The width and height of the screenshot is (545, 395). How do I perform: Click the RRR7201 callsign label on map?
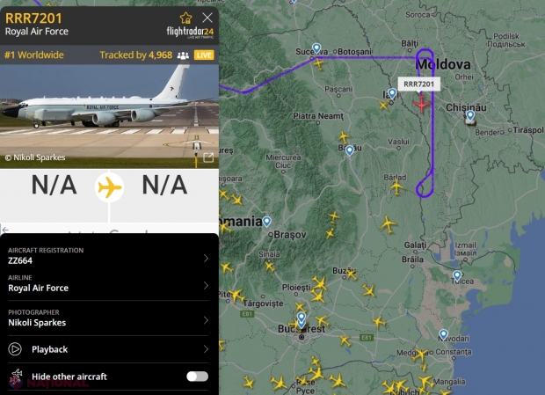click(x=418, y=84)
